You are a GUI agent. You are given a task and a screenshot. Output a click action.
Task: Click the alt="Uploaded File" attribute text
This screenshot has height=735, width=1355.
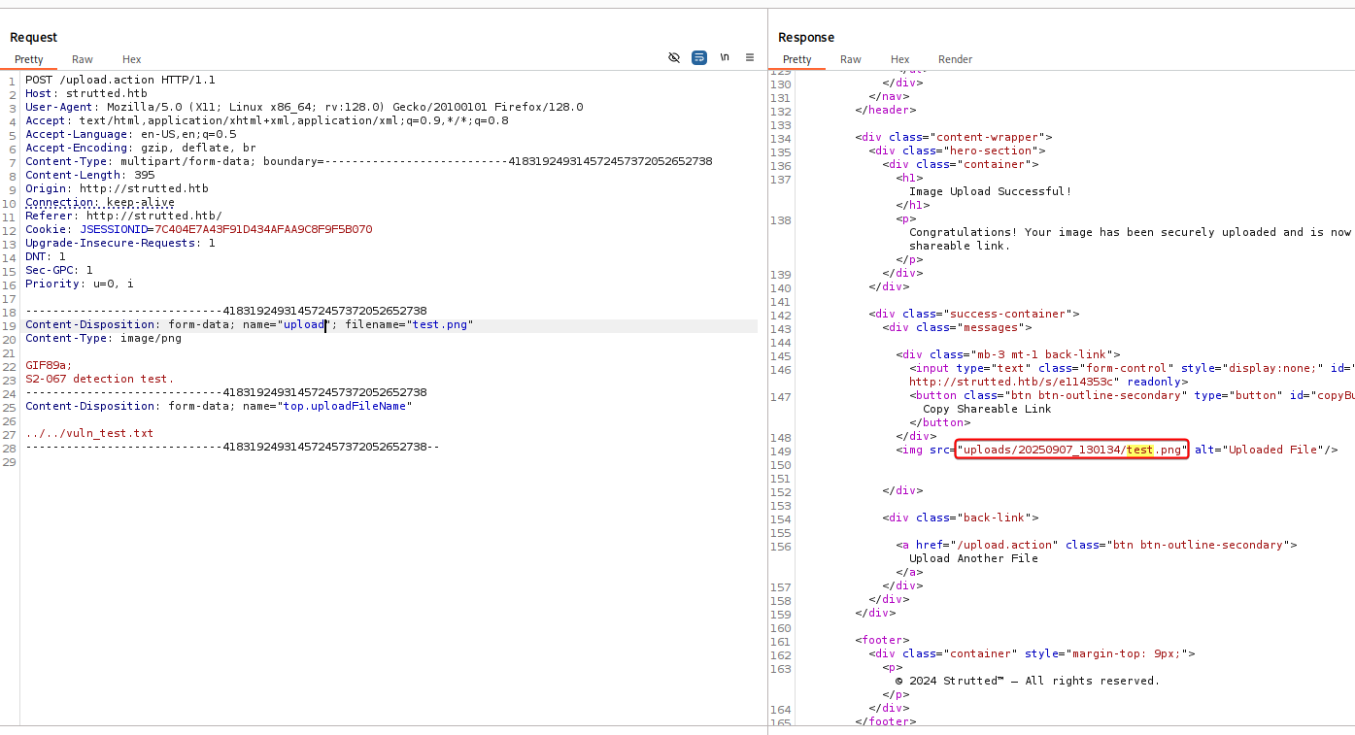[x=1258, y=450]
